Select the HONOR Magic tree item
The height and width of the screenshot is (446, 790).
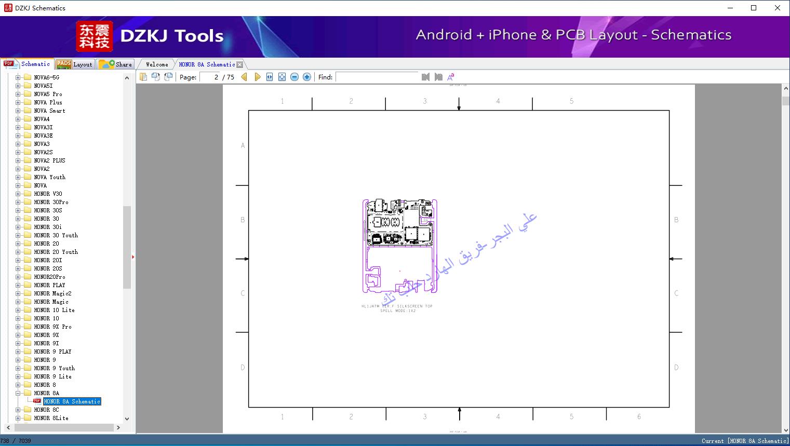(x=51, y=302)
